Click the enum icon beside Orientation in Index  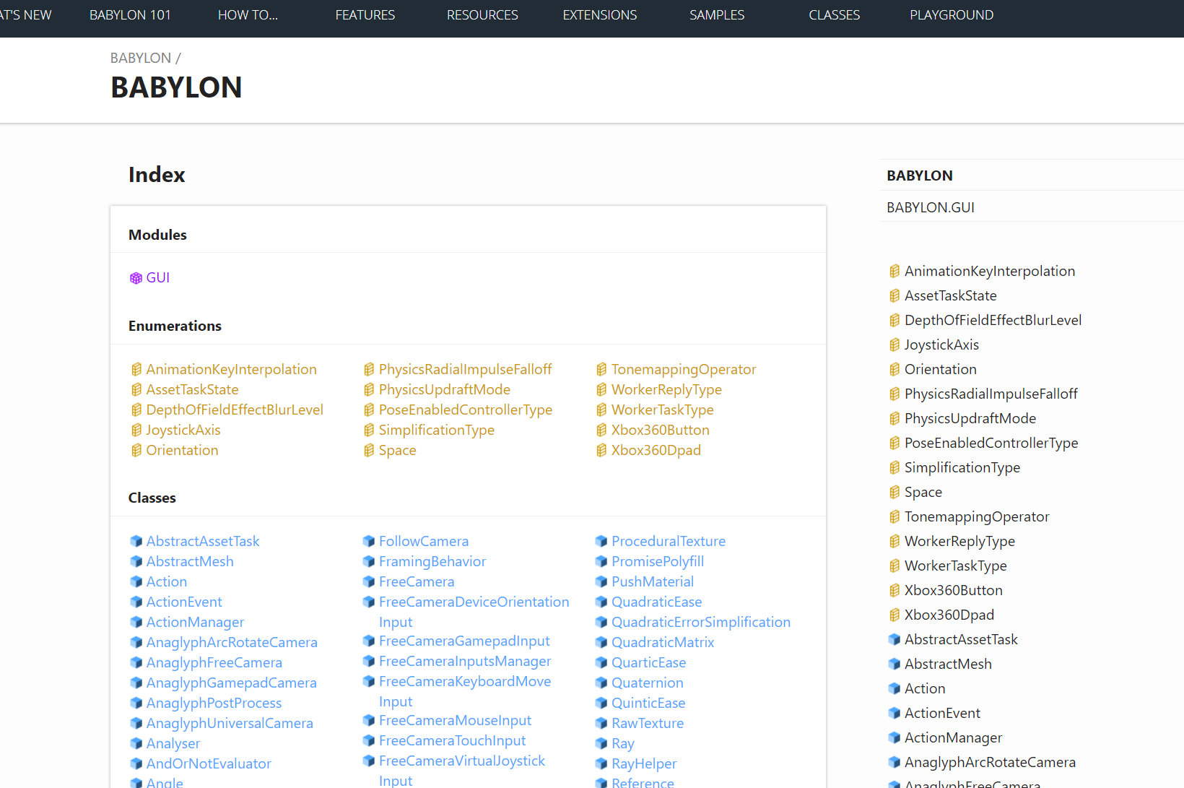point(136,451)
